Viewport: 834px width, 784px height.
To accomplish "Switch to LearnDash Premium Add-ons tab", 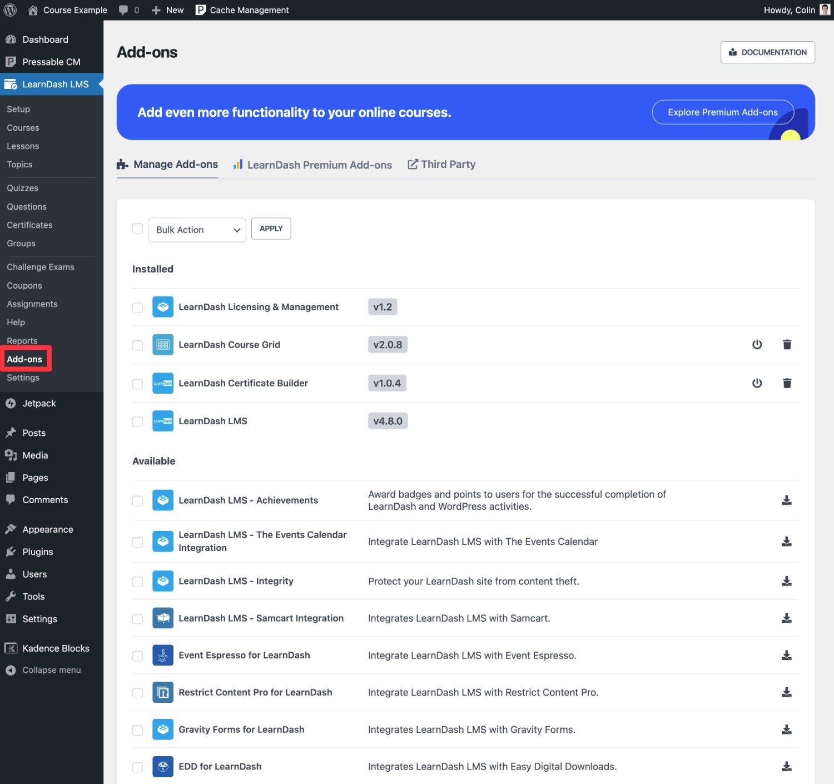I will (x=312, y=165).
